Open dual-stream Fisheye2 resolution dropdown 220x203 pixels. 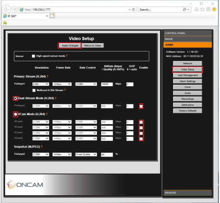point(41,106)
